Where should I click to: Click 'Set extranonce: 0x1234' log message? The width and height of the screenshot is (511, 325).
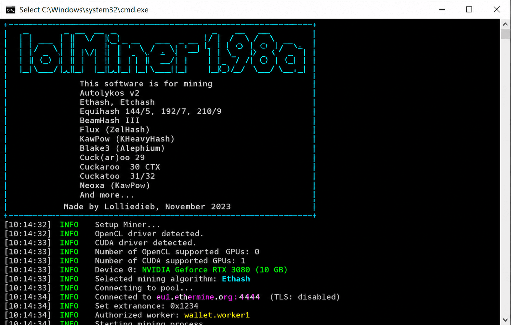click(x=147, y=306)
